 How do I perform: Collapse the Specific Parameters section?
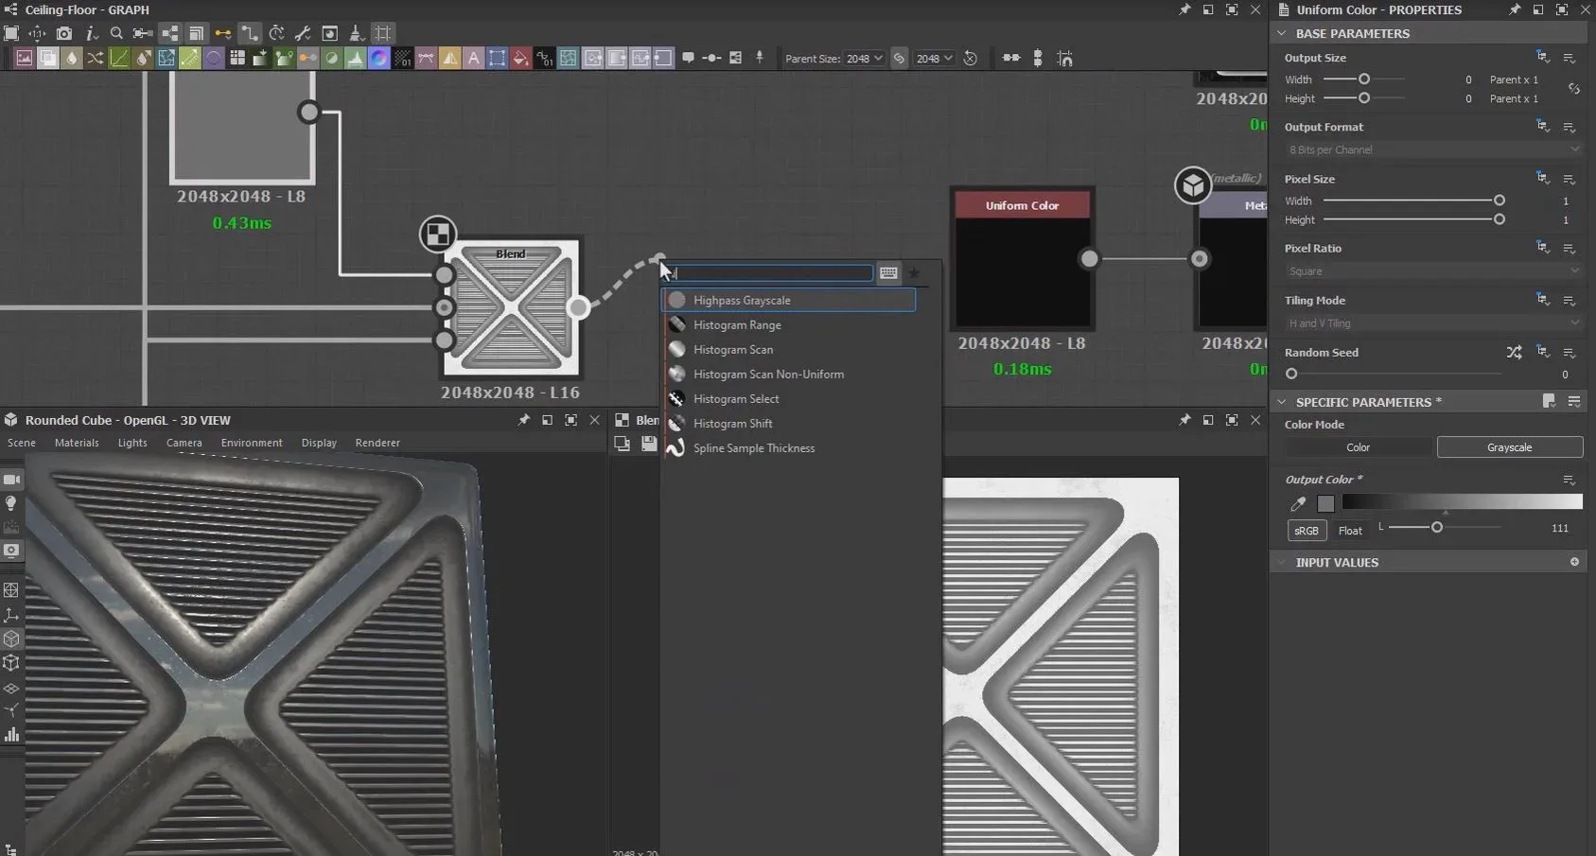1282,402
